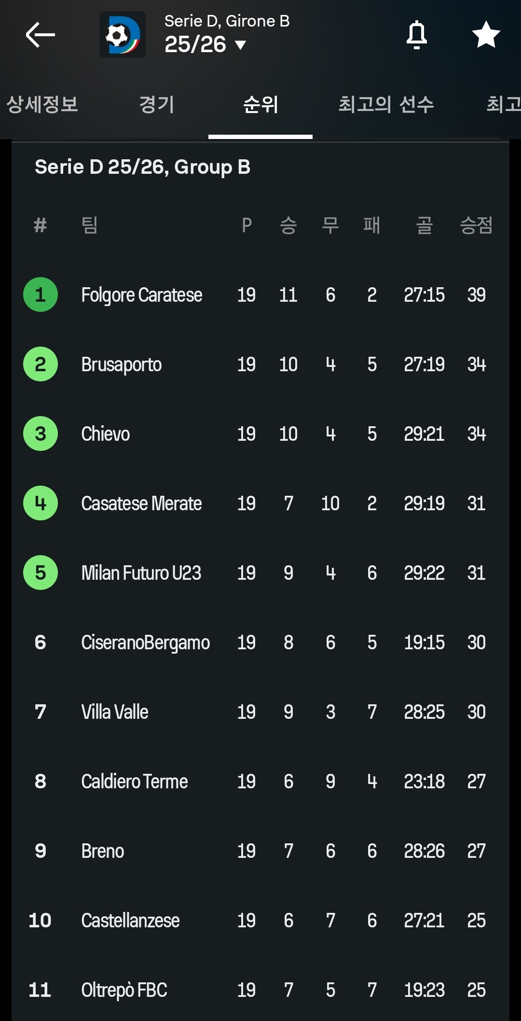Tap the 승점 points column header
Image resolution: width=521 pixels, height=1021 pixels.
[476, 225]
